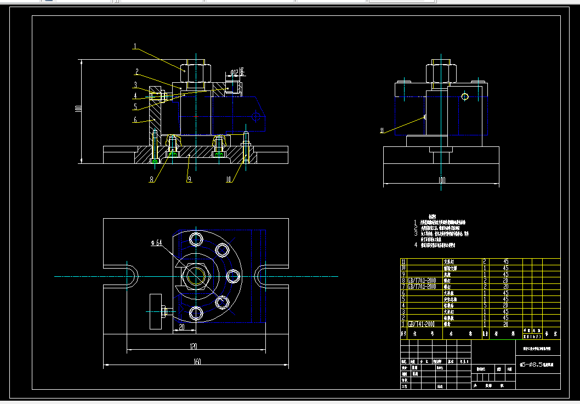
Task: Select GB/T701-2000 in parts list row 7
Action: [x=422, y=287]
